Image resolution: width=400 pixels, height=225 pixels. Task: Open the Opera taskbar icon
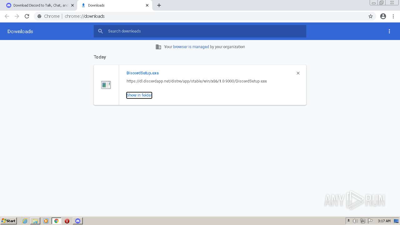coord(67,221)
